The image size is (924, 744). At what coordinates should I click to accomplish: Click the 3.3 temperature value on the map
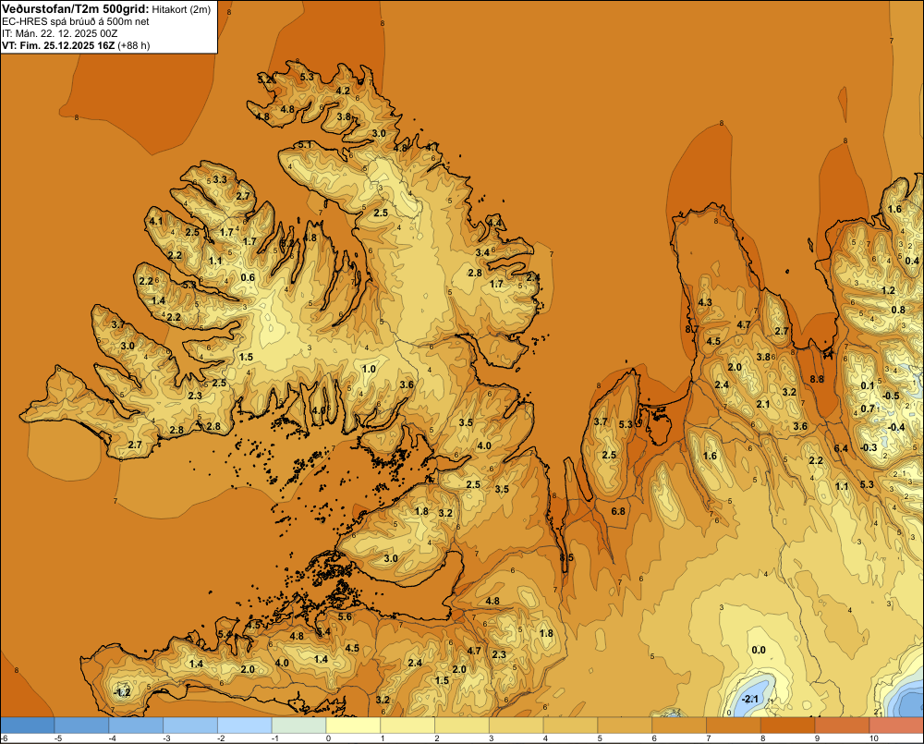click(x=220, y=179)
